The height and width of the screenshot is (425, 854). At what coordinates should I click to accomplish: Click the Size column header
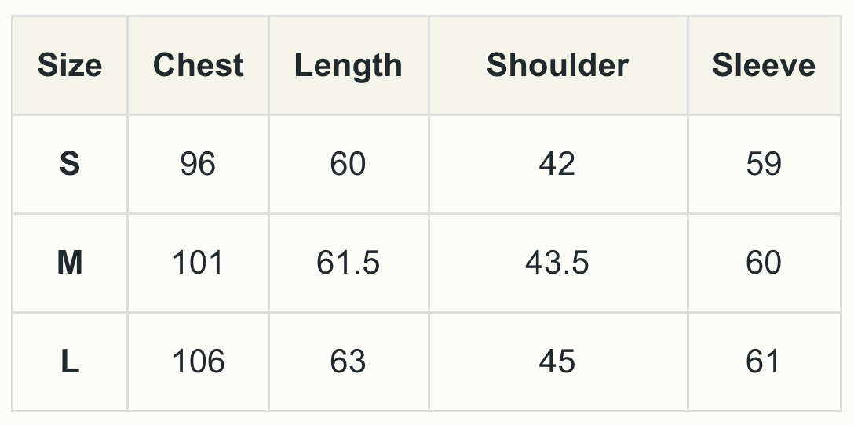tap(70, 65)
